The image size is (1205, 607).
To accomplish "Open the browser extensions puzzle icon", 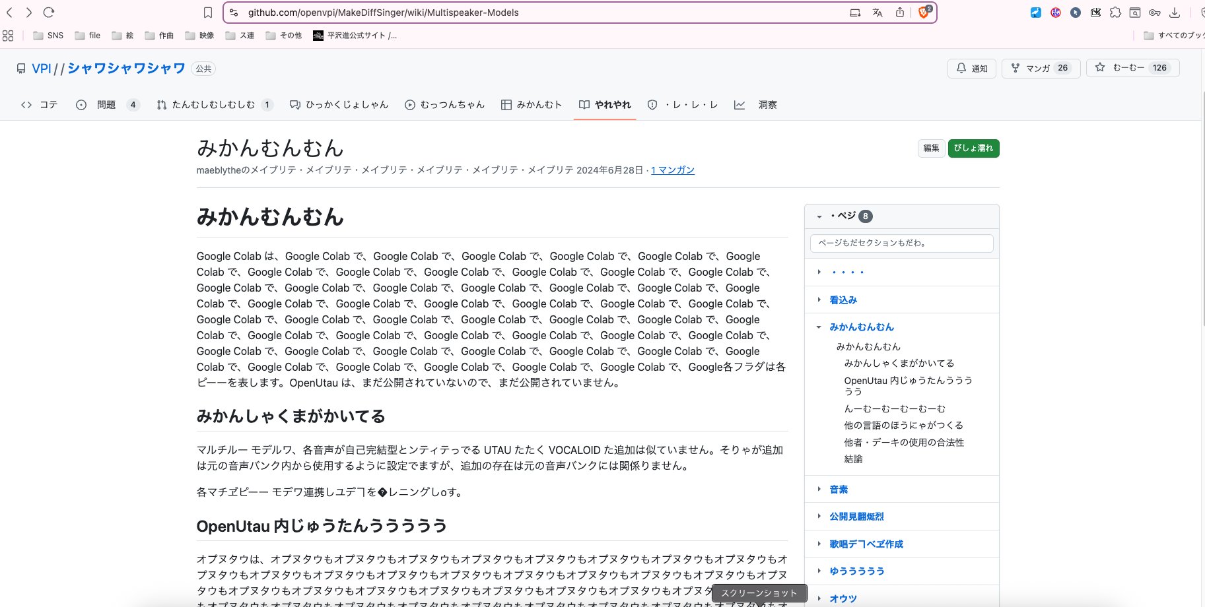I will (1115, 13).
